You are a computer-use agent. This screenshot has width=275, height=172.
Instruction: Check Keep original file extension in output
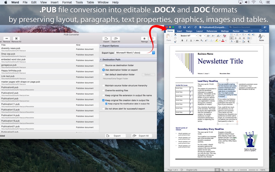(103, 95)
